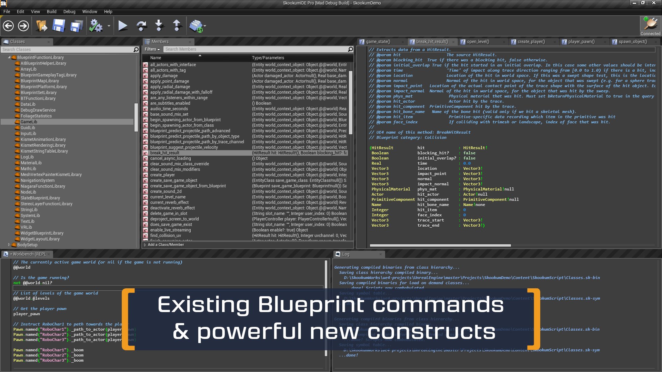The height and width of the screenshot is (372, 662).
Task: Open the Debug menu
Action: pyautogui.click(x=69, y=11)
